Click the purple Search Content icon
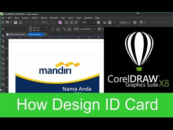This screenshot has width=173, height=130. [x=60, y=22]
